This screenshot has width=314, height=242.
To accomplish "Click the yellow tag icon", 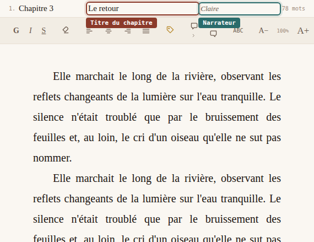I will (170, 30).
